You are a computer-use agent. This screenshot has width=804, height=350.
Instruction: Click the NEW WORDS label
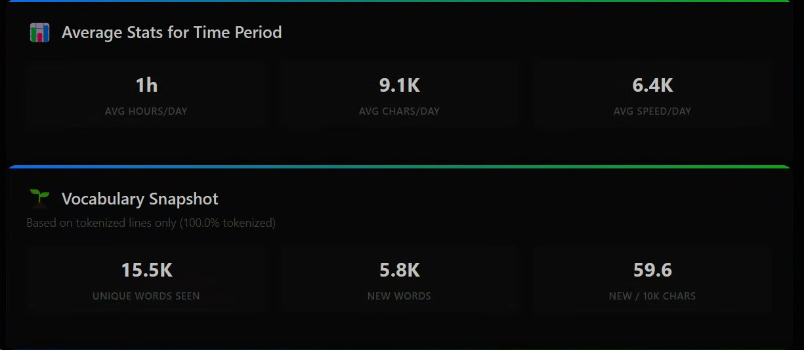click(x=399, y=296)
